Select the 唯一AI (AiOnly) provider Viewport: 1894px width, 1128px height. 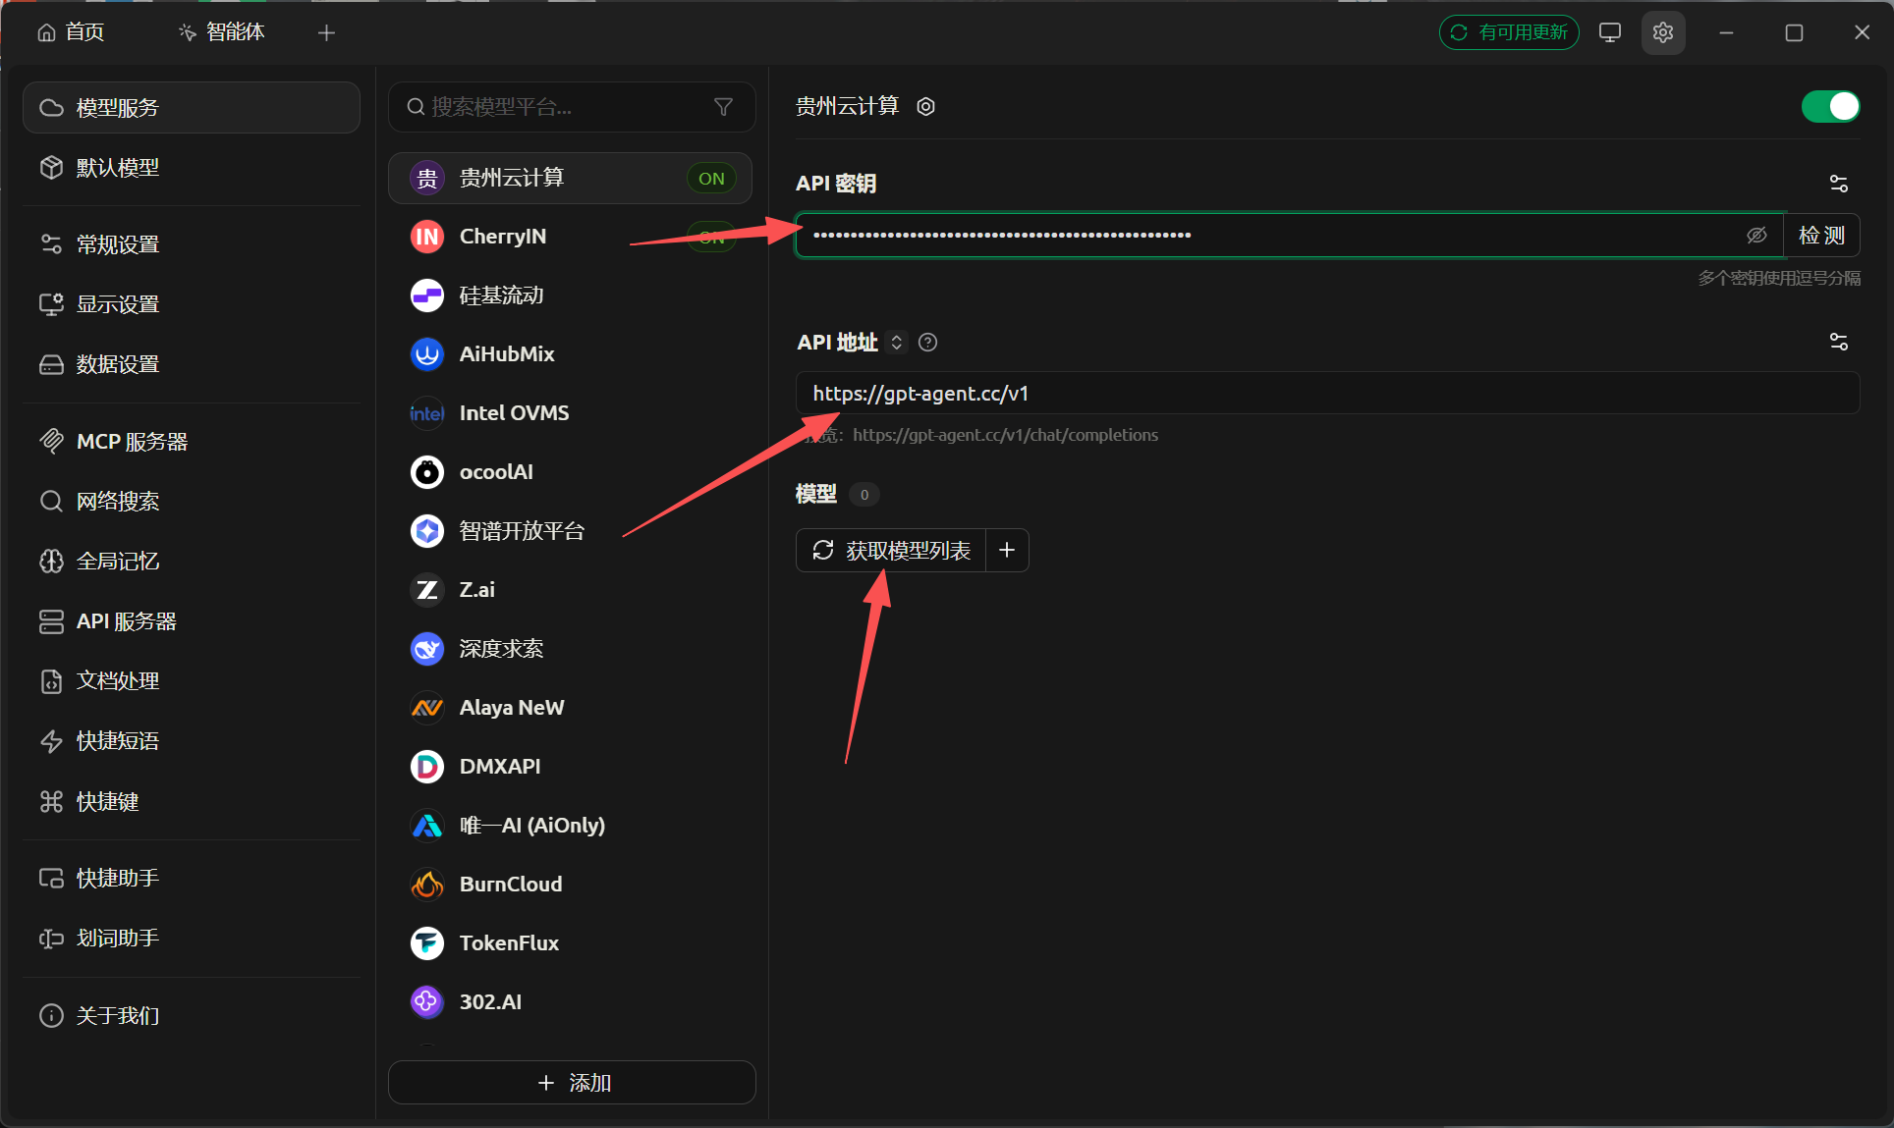coord(571,826)
